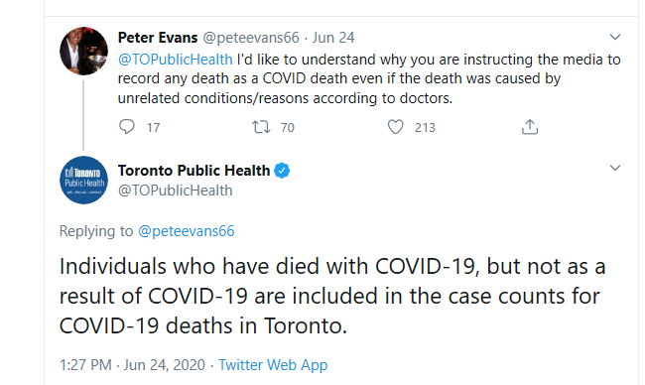Open the Jun 24 date on Peter's tweet

(333, 38)
